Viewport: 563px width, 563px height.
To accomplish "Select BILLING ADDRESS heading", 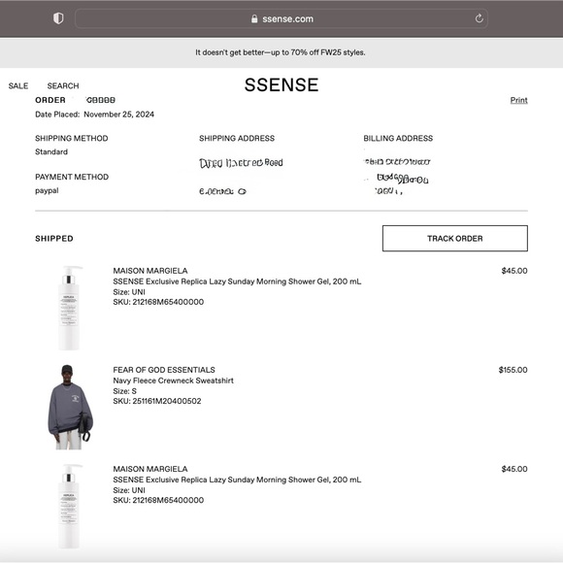I will [x=398, y=138].
